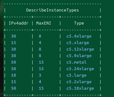Click the DescribeInstanceTypes table title

point(53,10)
